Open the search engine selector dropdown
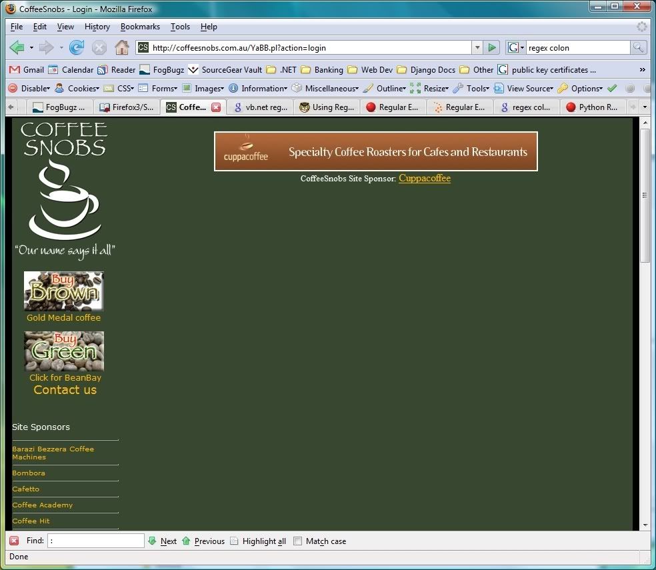This screenshot has width=656, height=570. click(x=515, y=47)
